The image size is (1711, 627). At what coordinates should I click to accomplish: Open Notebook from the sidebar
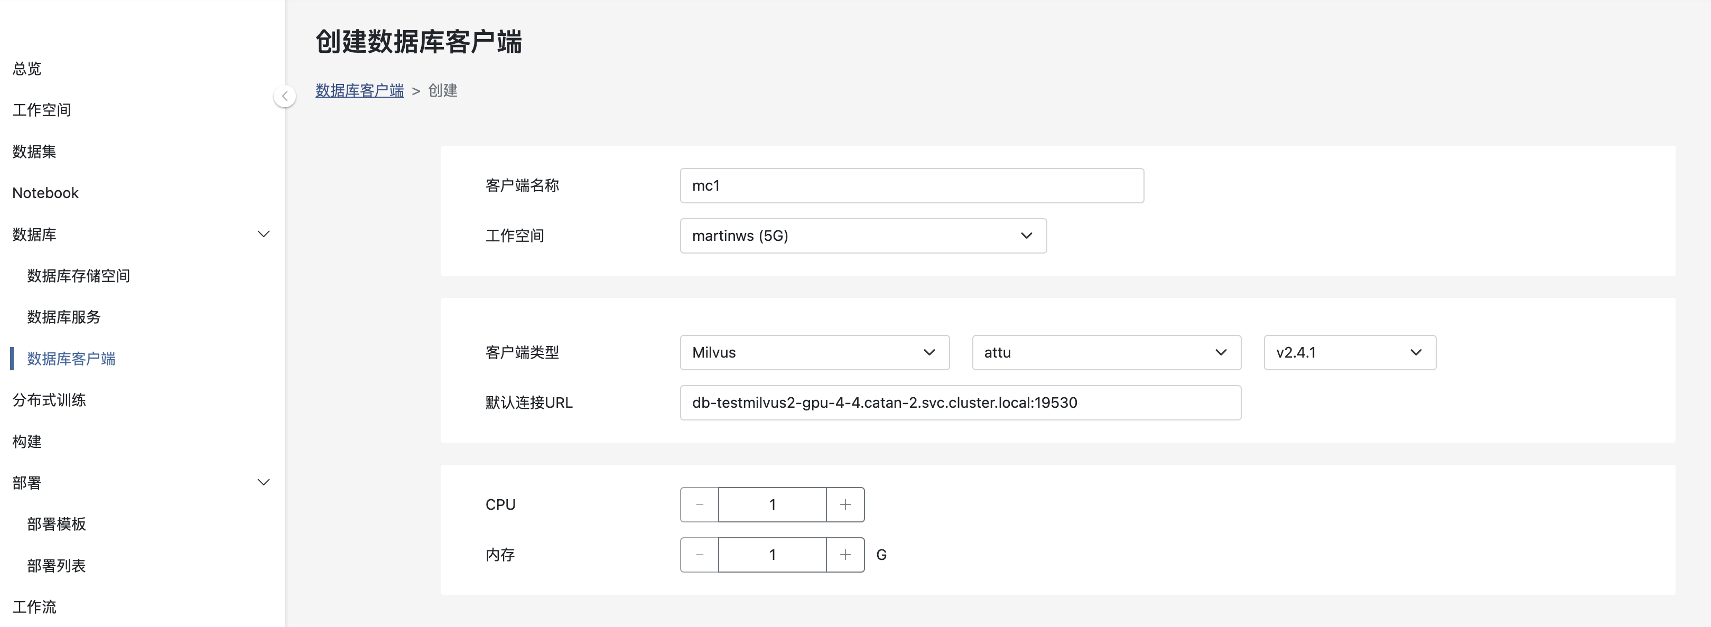[x=45, y=193]
